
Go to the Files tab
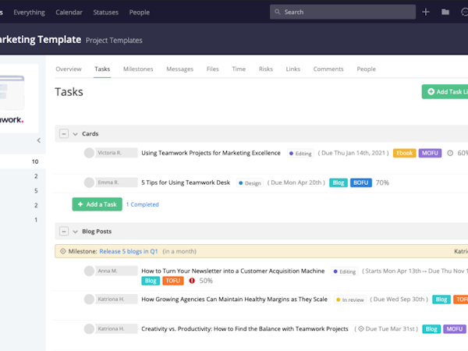[x=212, y=69]
